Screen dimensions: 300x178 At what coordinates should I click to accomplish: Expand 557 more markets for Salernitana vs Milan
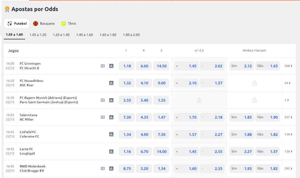pyautogui.click(x=288, y=117)
